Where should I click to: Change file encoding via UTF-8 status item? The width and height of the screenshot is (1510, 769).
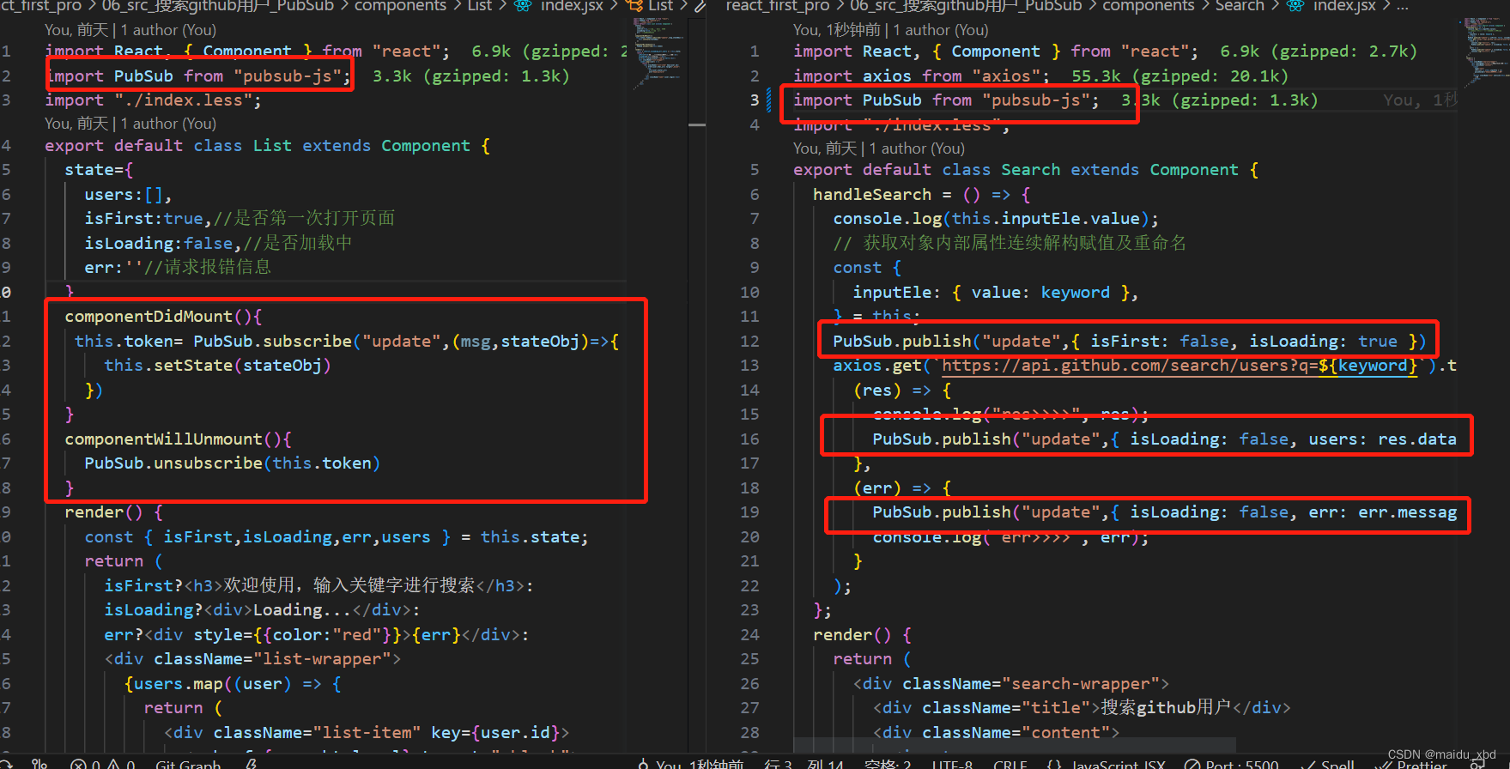(x=952, y=763)
